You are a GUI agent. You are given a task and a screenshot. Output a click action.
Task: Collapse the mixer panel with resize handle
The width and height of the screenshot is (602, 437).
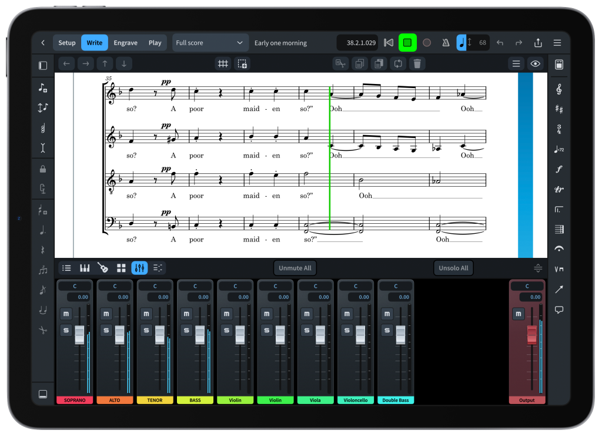(x=538, y=268)
